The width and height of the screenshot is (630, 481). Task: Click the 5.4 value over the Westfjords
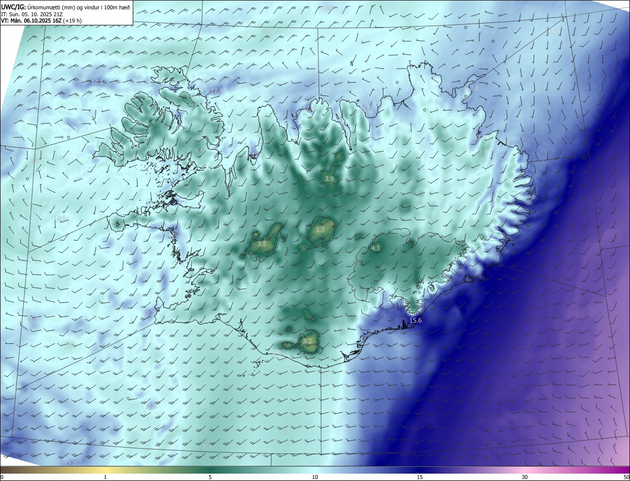coord(151,122)
